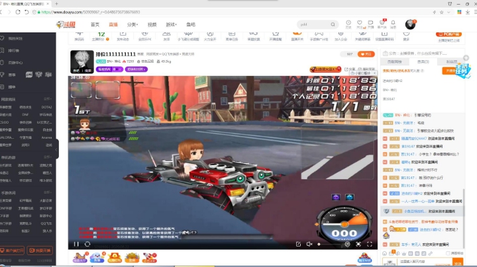
Task: Switch to the 贵宾 chat tab
Action: click(423, 61)
